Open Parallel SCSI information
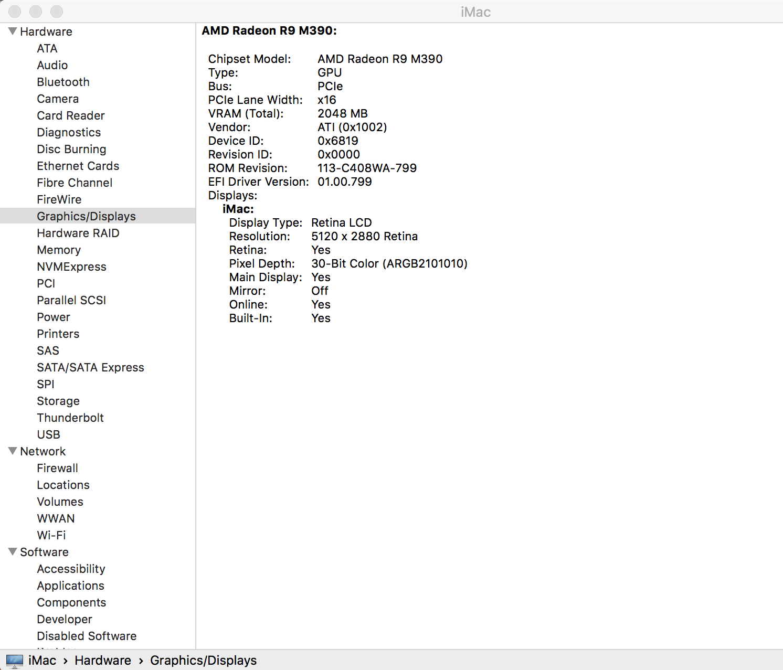The height and width of the screenshot is (670, 783). tap(71, 300)
